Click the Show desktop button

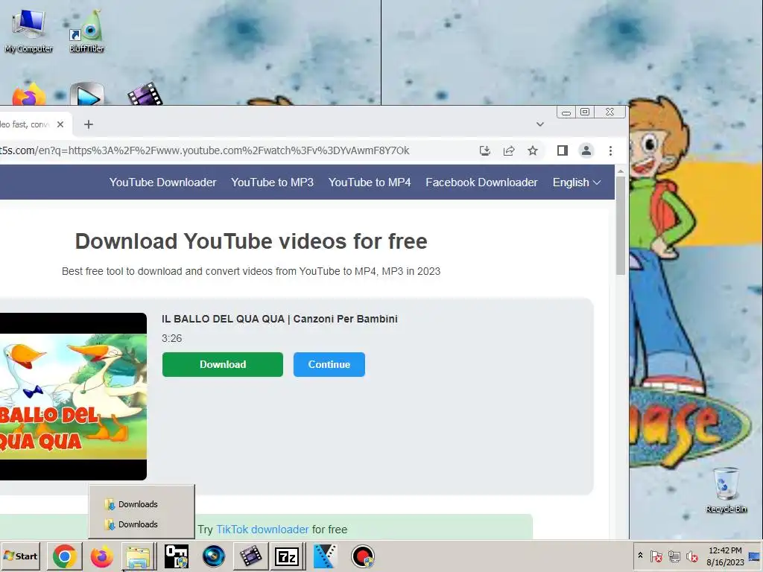point(754,556)
